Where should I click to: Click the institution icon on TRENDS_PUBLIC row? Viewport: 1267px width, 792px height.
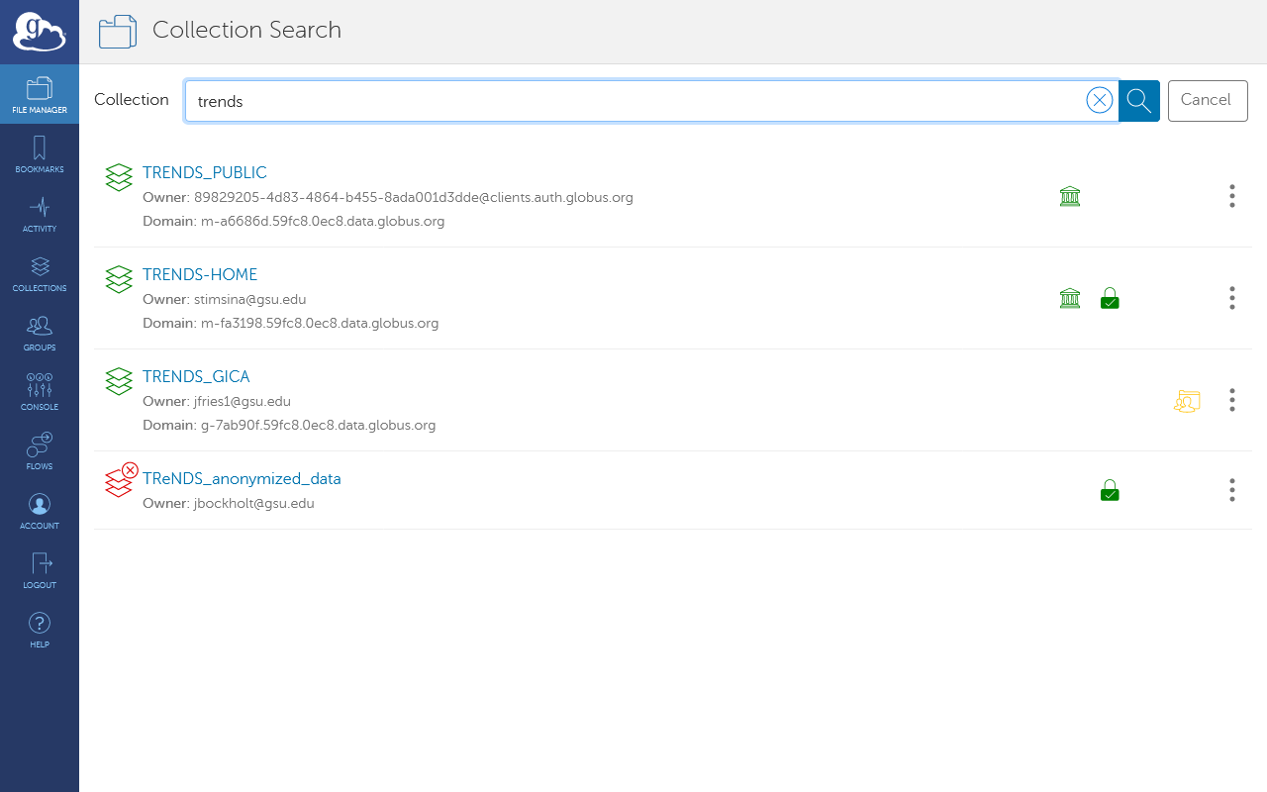[x=1070, y=196]
